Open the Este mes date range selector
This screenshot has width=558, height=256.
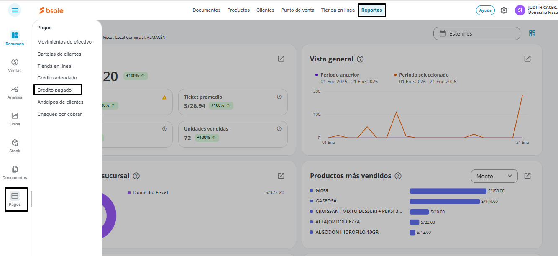point(477,33)
